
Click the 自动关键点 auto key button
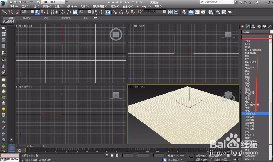click(x=201, y=155)
